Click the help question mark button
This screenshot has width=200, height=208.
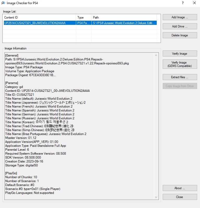pos(183,3)
